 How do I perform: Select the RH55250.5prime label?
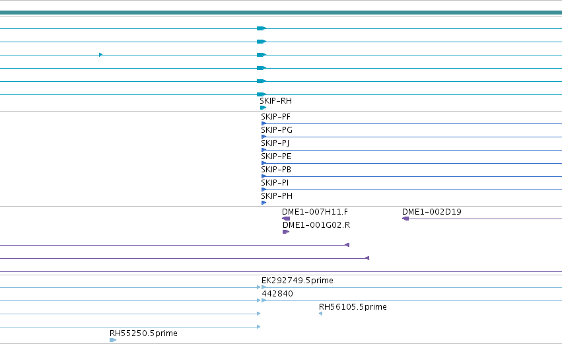click(x=143, y=333)
